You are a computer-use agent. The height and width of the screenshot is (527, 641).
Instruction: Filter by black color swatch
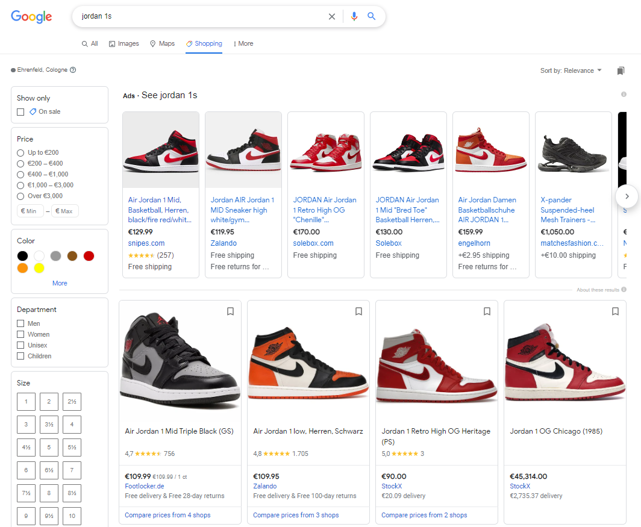(x=22, y=256)
